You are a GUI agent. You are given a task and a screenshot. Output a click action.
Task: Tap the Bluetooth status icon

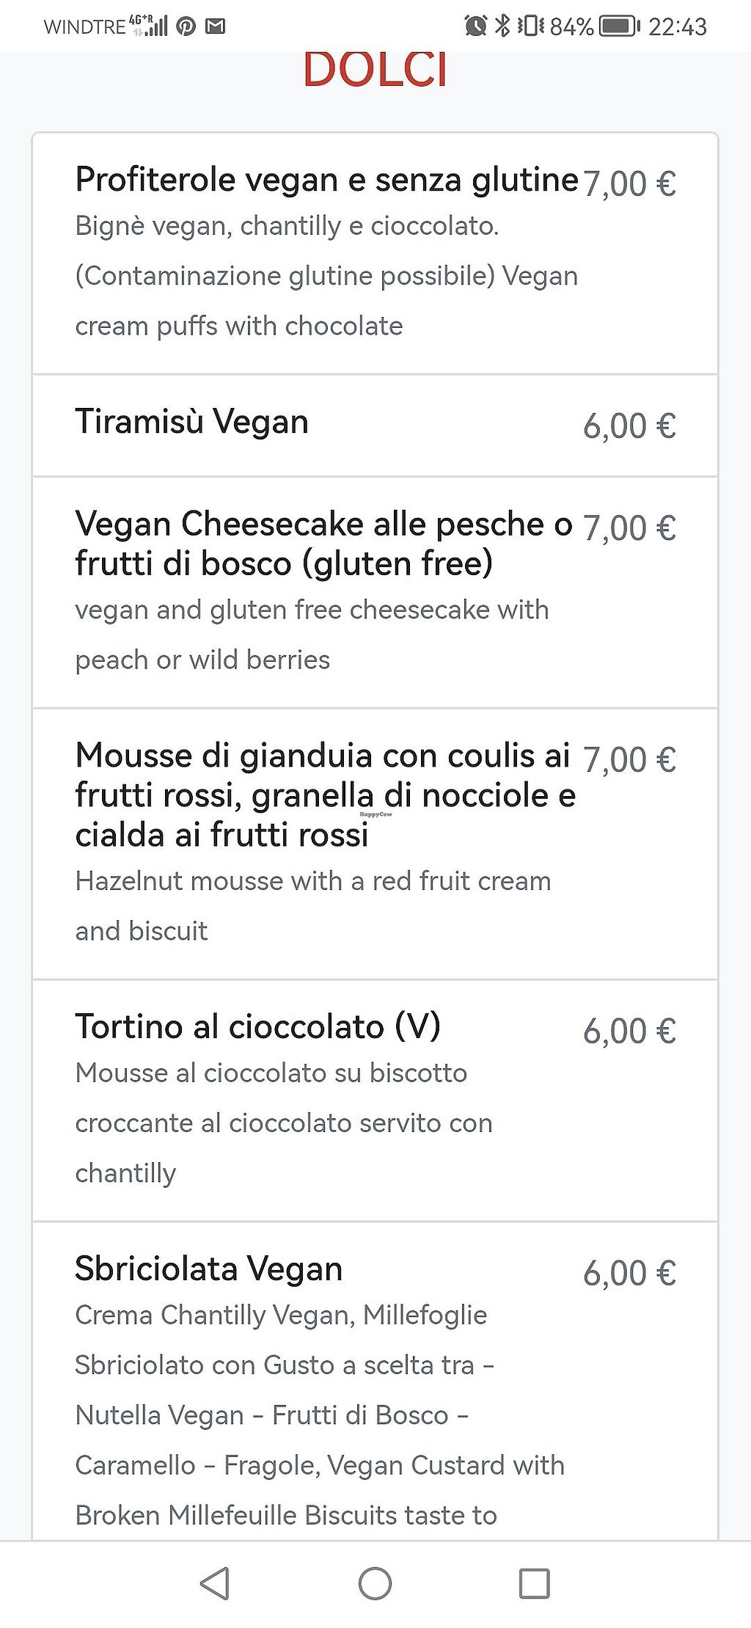click(502, 26)
